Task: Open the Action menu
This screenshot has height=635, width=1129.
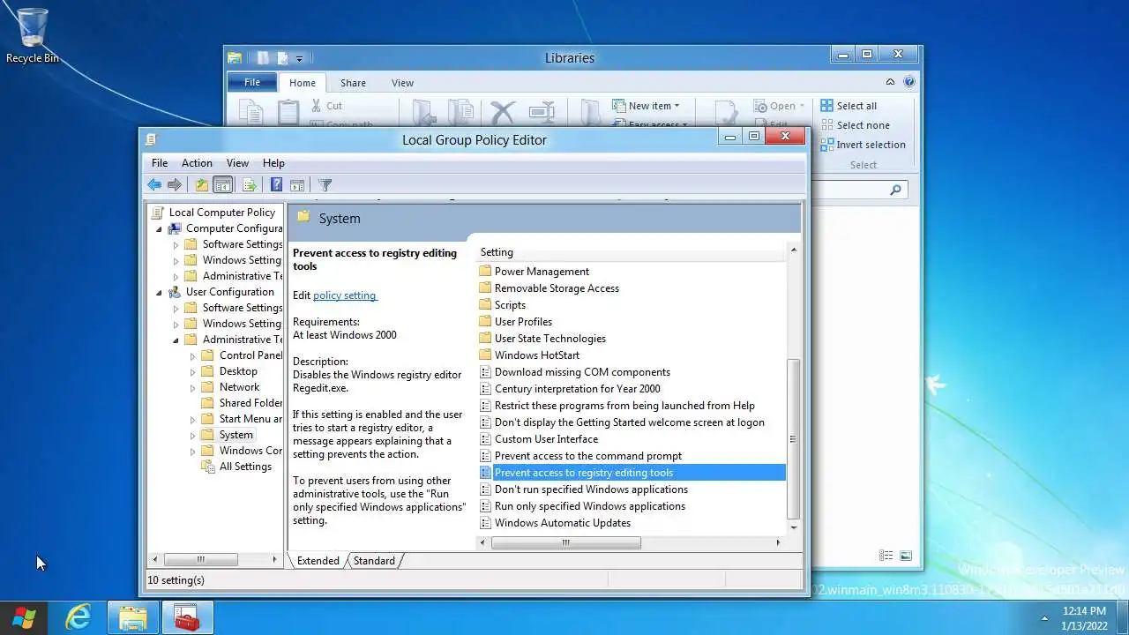Action: pyautogui.click(x=197, y=163)
